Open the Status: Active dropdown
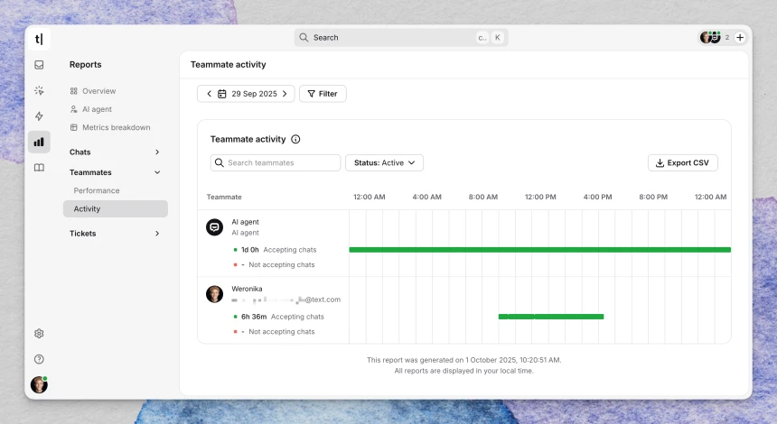Screen dimensions: 777x424 click(x=384, y=162)
